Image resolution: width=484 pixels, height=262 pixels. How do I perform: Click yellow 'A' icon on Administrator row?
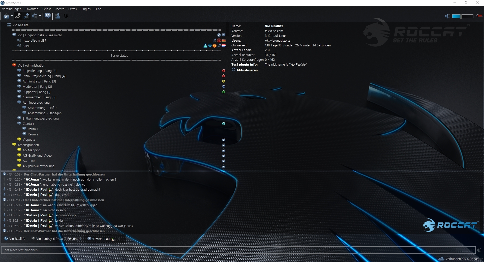224,81
